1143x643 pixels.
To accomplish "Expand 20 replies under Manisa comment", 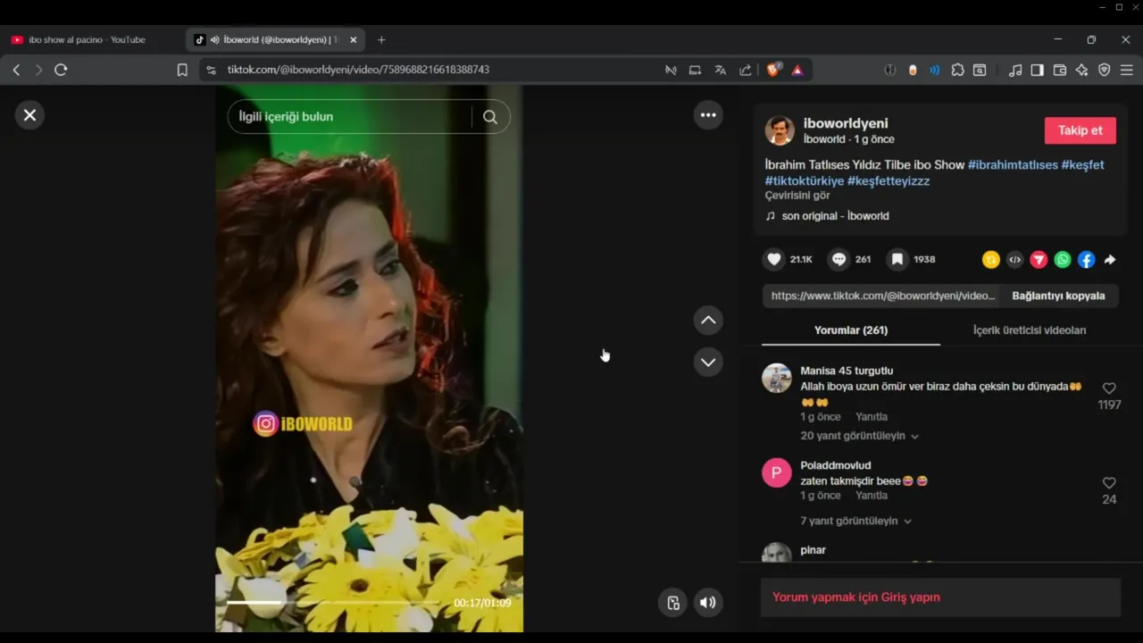I will click(x=860, y=436).
